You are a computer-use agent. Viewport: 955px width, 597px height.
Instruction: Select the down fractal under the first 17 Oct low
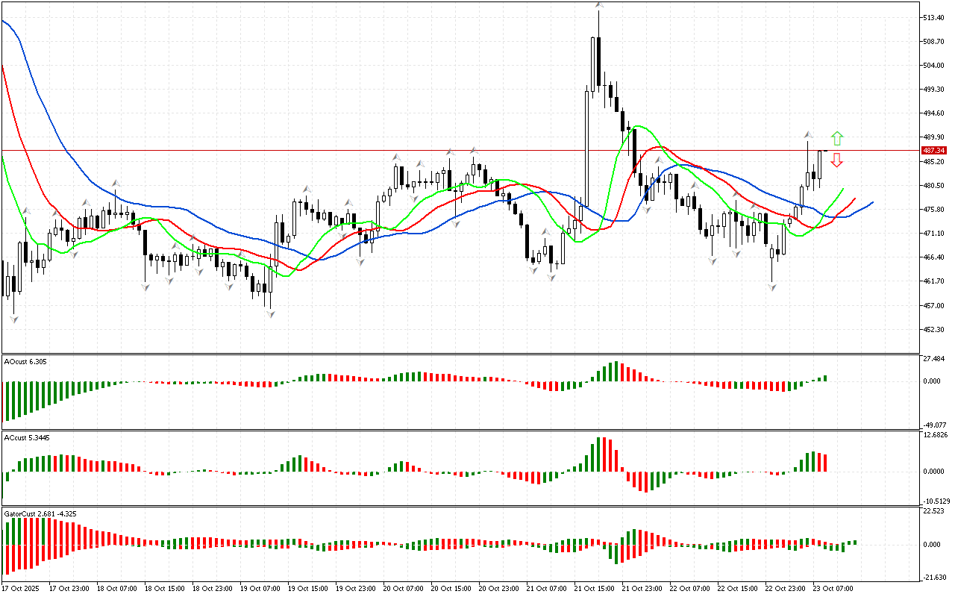pyautogui.click(x=13, y=319)
